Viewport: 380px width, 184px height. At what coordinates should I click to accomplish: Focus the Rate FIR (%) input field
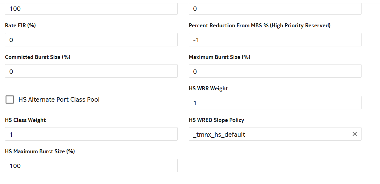point(91,40)
